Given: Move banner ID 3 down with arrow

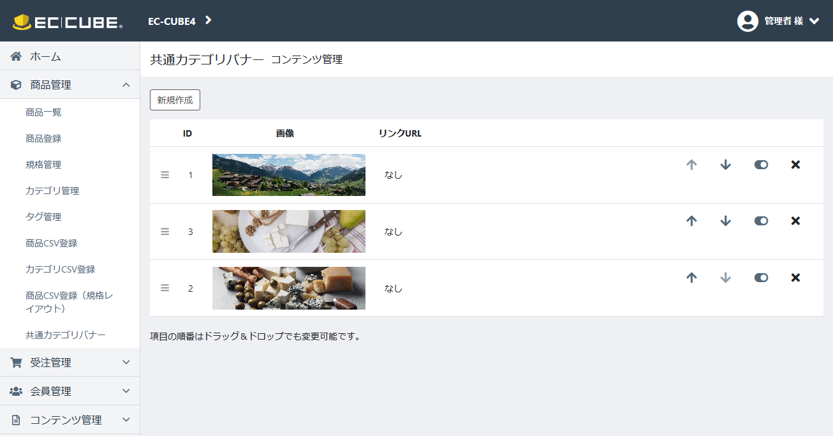Looking at the screenshot, I should click(x=725, y=221).
